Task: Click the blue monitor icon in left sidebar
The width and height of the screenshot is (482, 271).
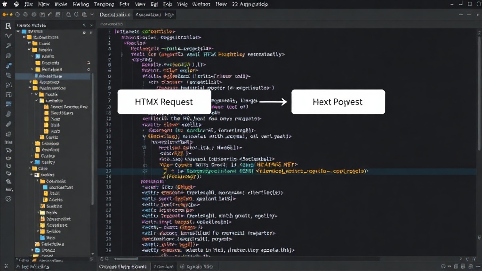Action: coord(8,104)
